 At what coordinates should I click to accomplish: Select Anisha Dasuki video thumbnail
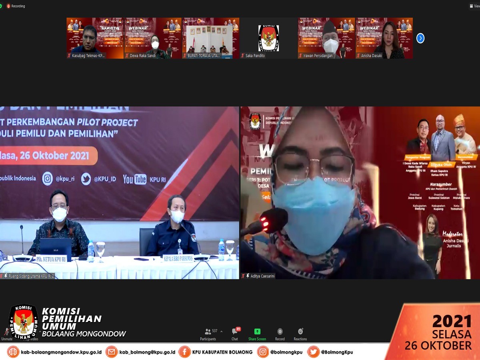pyautogui.click(x=384, y=38)
